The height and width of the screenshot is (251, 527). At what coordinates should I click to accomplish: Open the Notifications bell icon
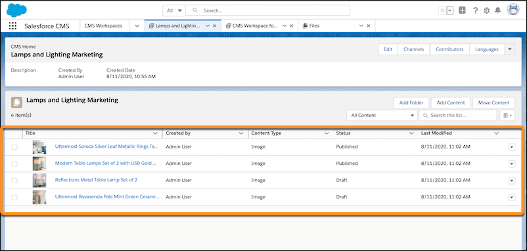(x=498, y=11)
